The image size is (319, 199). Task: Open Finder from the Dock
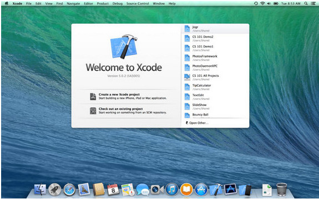point(40,189)
